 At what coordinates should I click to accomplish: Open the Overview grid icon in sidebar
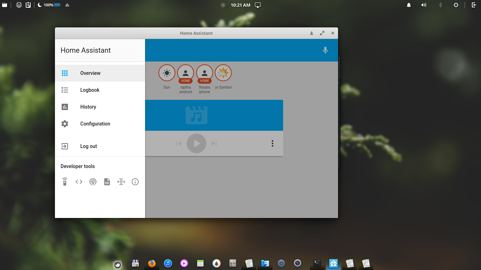click(65, 73)
